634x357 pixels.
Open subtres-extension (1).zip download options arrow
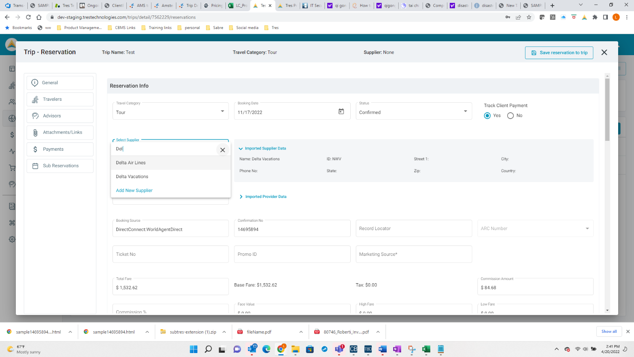point(224,332)
